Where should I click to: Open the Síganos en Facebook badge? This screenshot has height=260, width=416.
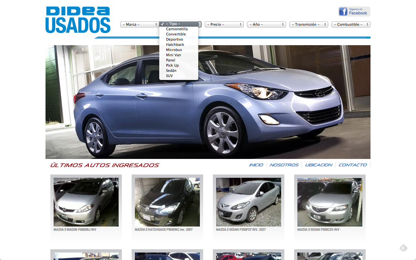pyautogui.click(x=354, y=11)
